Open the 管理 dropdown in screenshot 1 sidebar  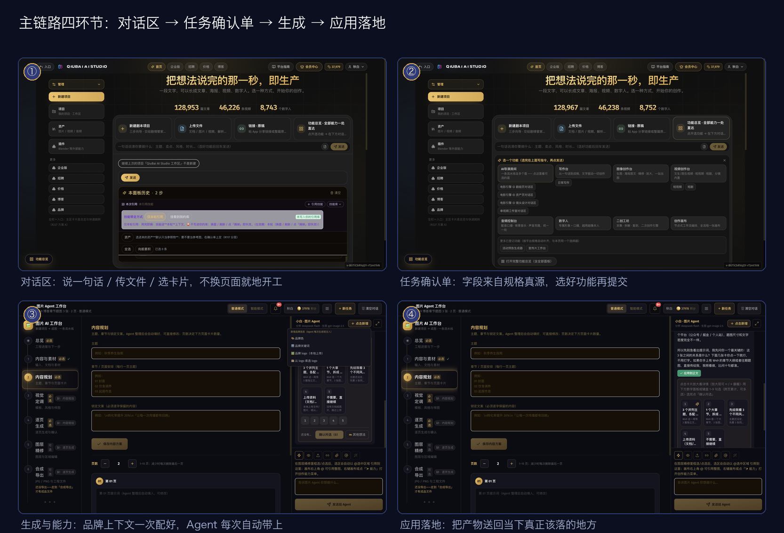(76, 84)
